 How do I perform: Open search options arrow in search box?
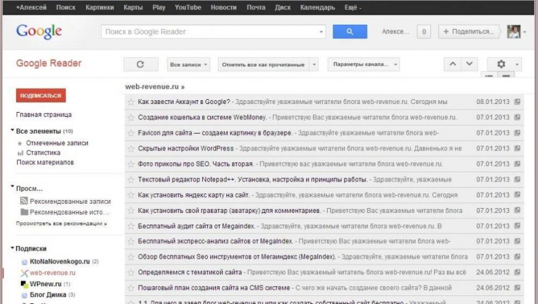pos(321,32)
